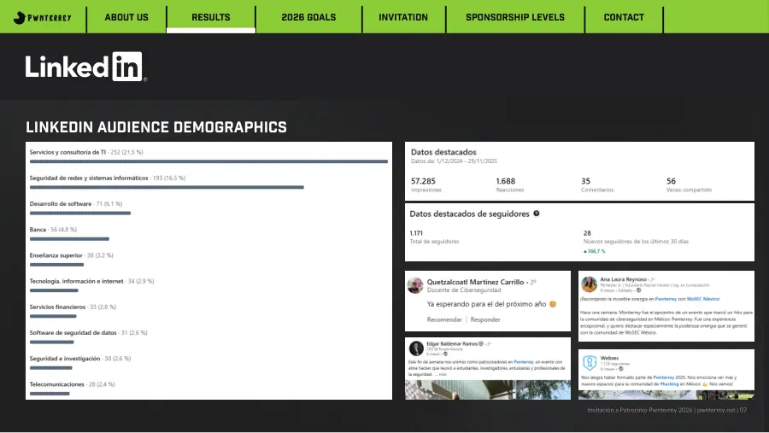Open the #hacking hashtag in Websec's post
This screenshot has height=433, width=769.
(x=669, y=384)
